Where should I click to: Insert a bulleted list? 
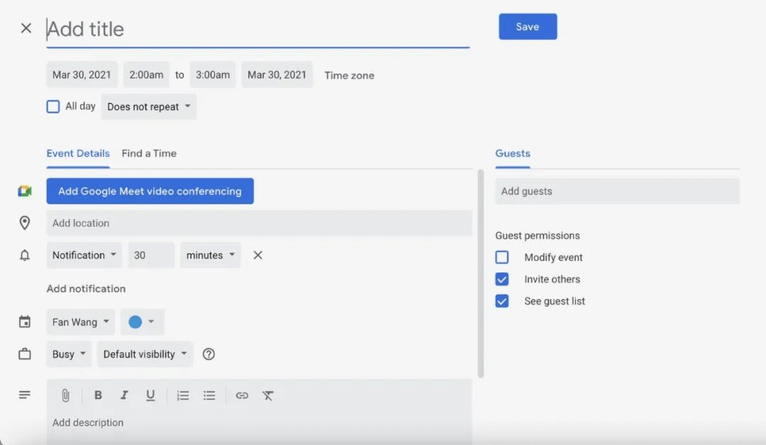[x=209, y=395]
